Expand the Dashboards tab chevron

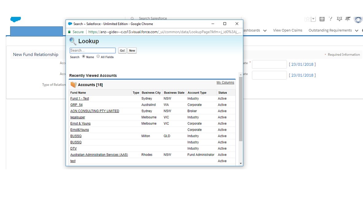[265, 31]
